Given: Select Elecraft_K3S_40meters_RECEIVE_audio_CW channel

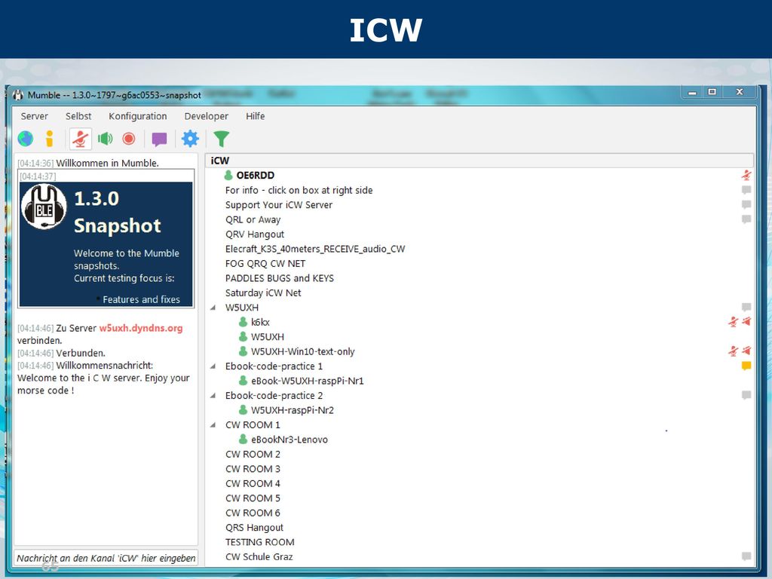Looking at the screenshot, I should pos(315,249).
